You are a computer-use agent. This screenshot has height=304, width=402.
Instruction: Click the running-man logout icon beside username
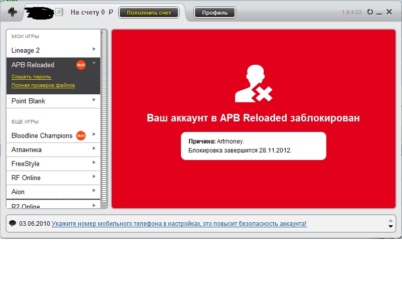tap(59, 12)
